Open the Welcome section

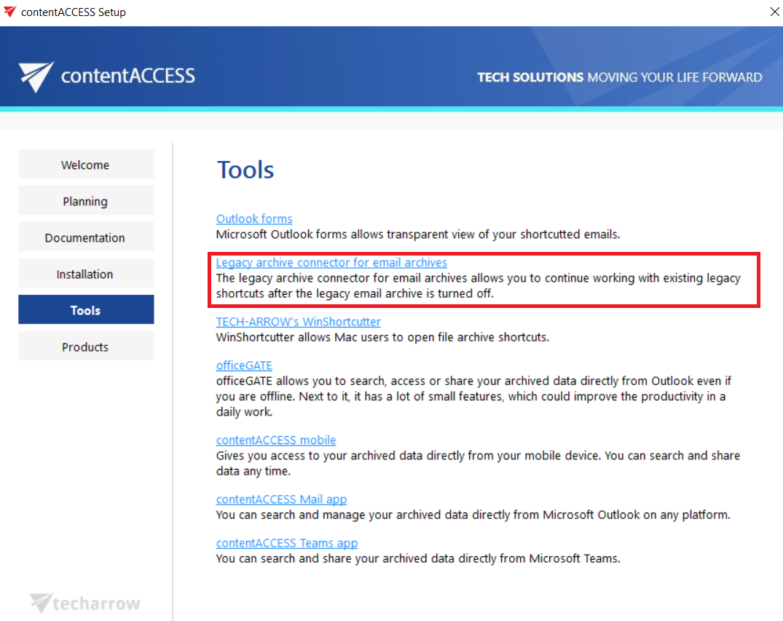[x=86, y=165]
